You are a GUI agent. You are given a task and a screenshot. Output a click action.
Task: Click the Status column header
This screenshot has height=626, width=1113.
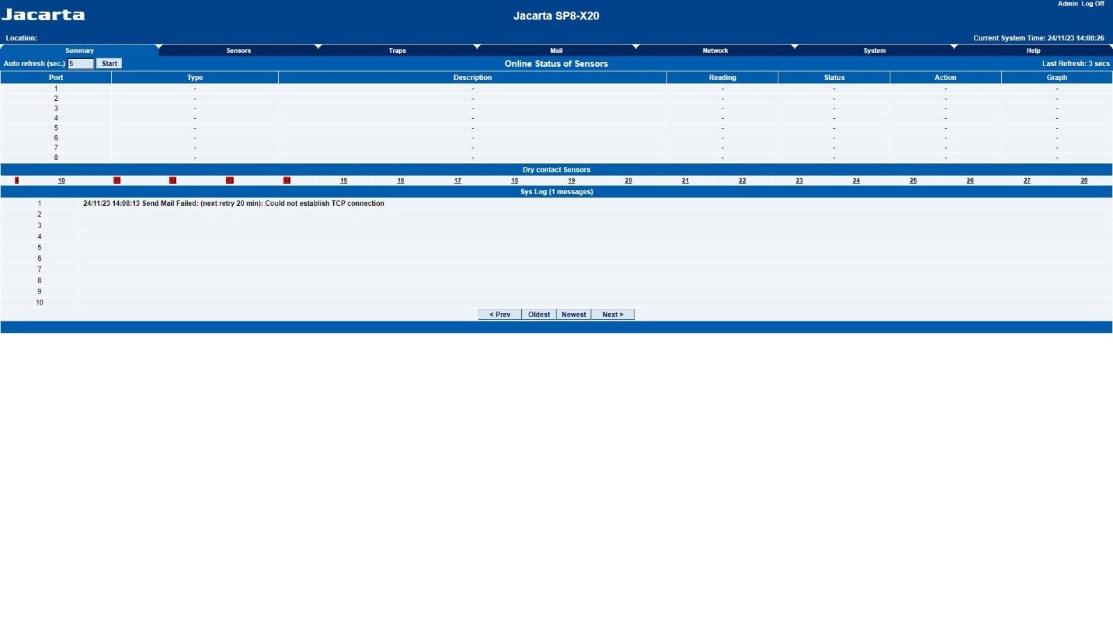(834, 77)
